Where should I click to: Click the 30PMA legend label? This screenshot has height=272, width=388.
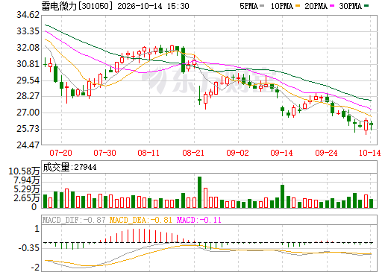pos(350,6)
